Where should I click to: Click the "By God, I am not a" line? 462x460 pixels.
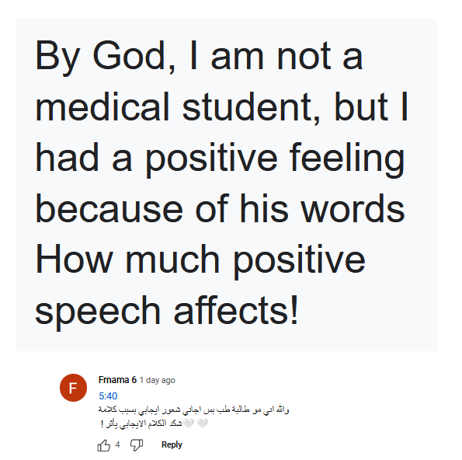tap(199, 57)
